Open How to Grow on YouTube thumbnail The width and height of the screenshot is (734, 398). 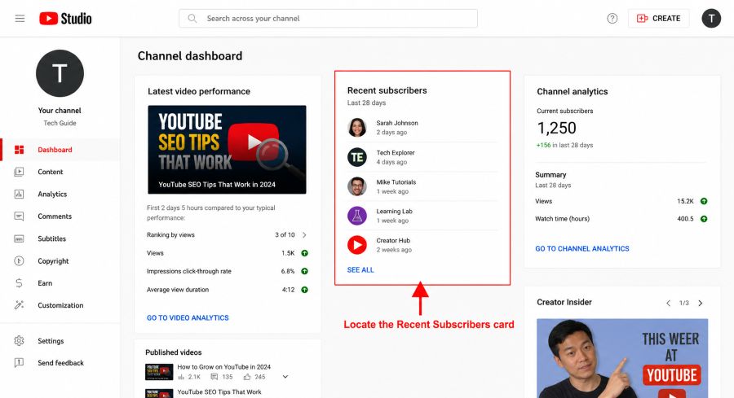tap(159, 372)
